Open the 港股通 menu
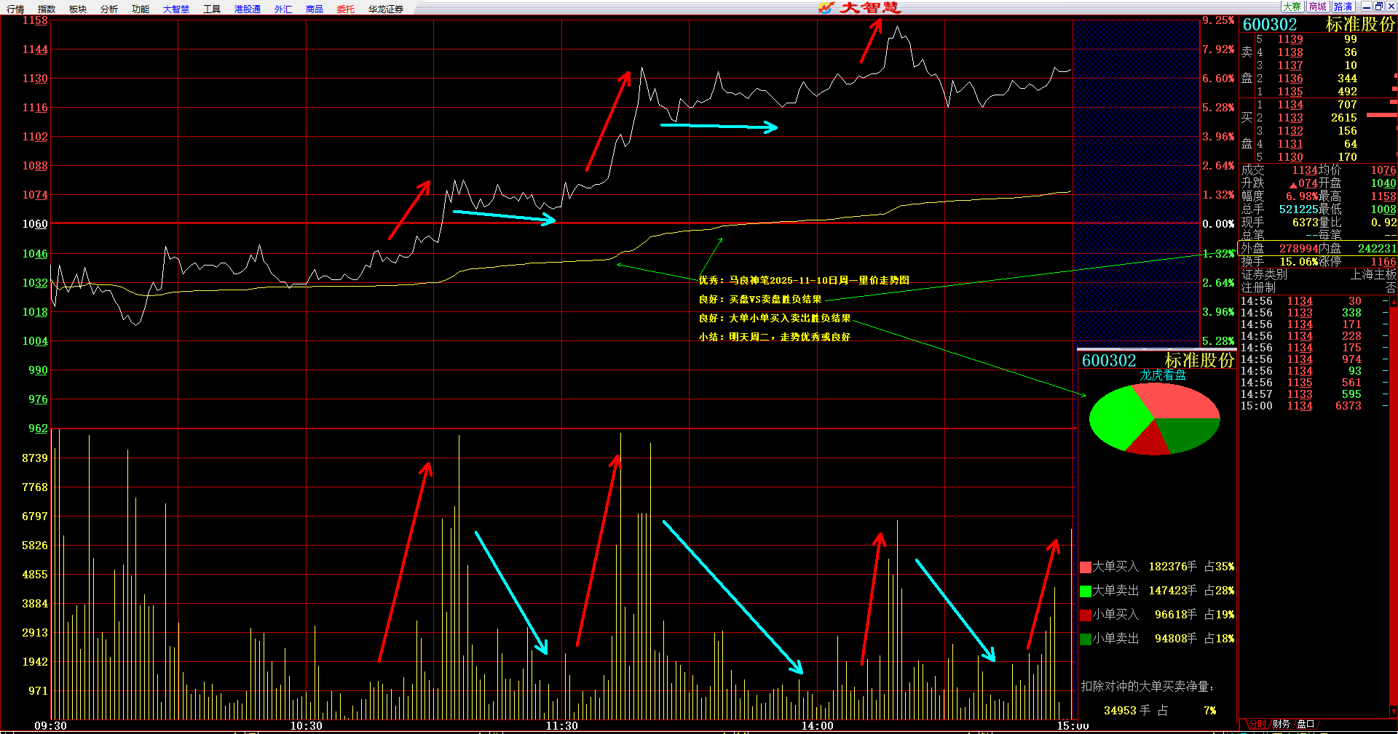 tap(248, 9)
